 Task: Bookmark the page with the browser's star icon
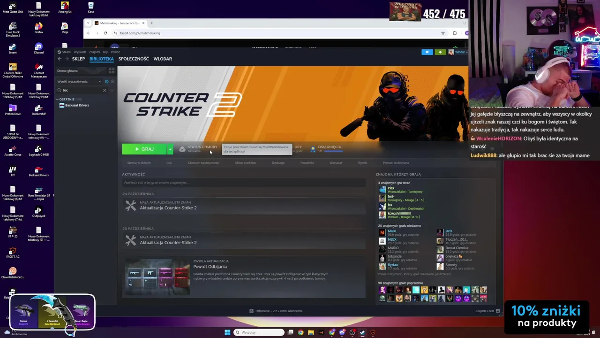click(x=442, y=33)
